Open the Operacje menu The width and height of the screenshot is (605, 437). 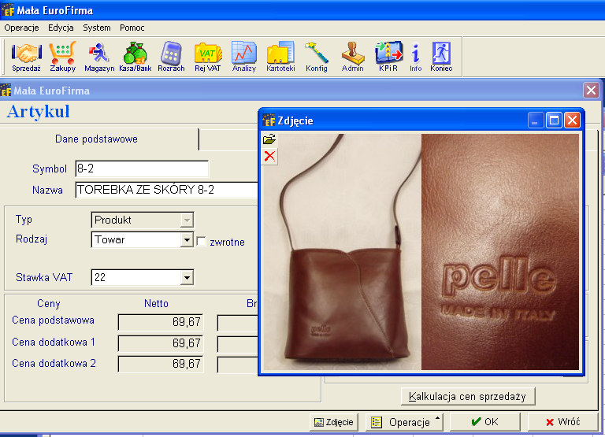(x=21, y=28)
